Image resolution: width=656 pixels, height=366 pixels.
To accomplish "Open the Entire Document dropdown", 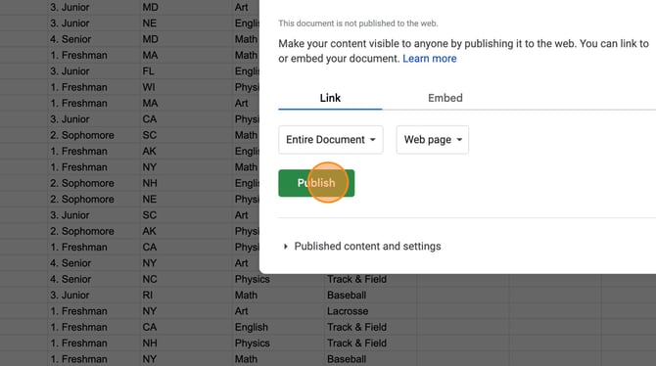I will point(331,140).
